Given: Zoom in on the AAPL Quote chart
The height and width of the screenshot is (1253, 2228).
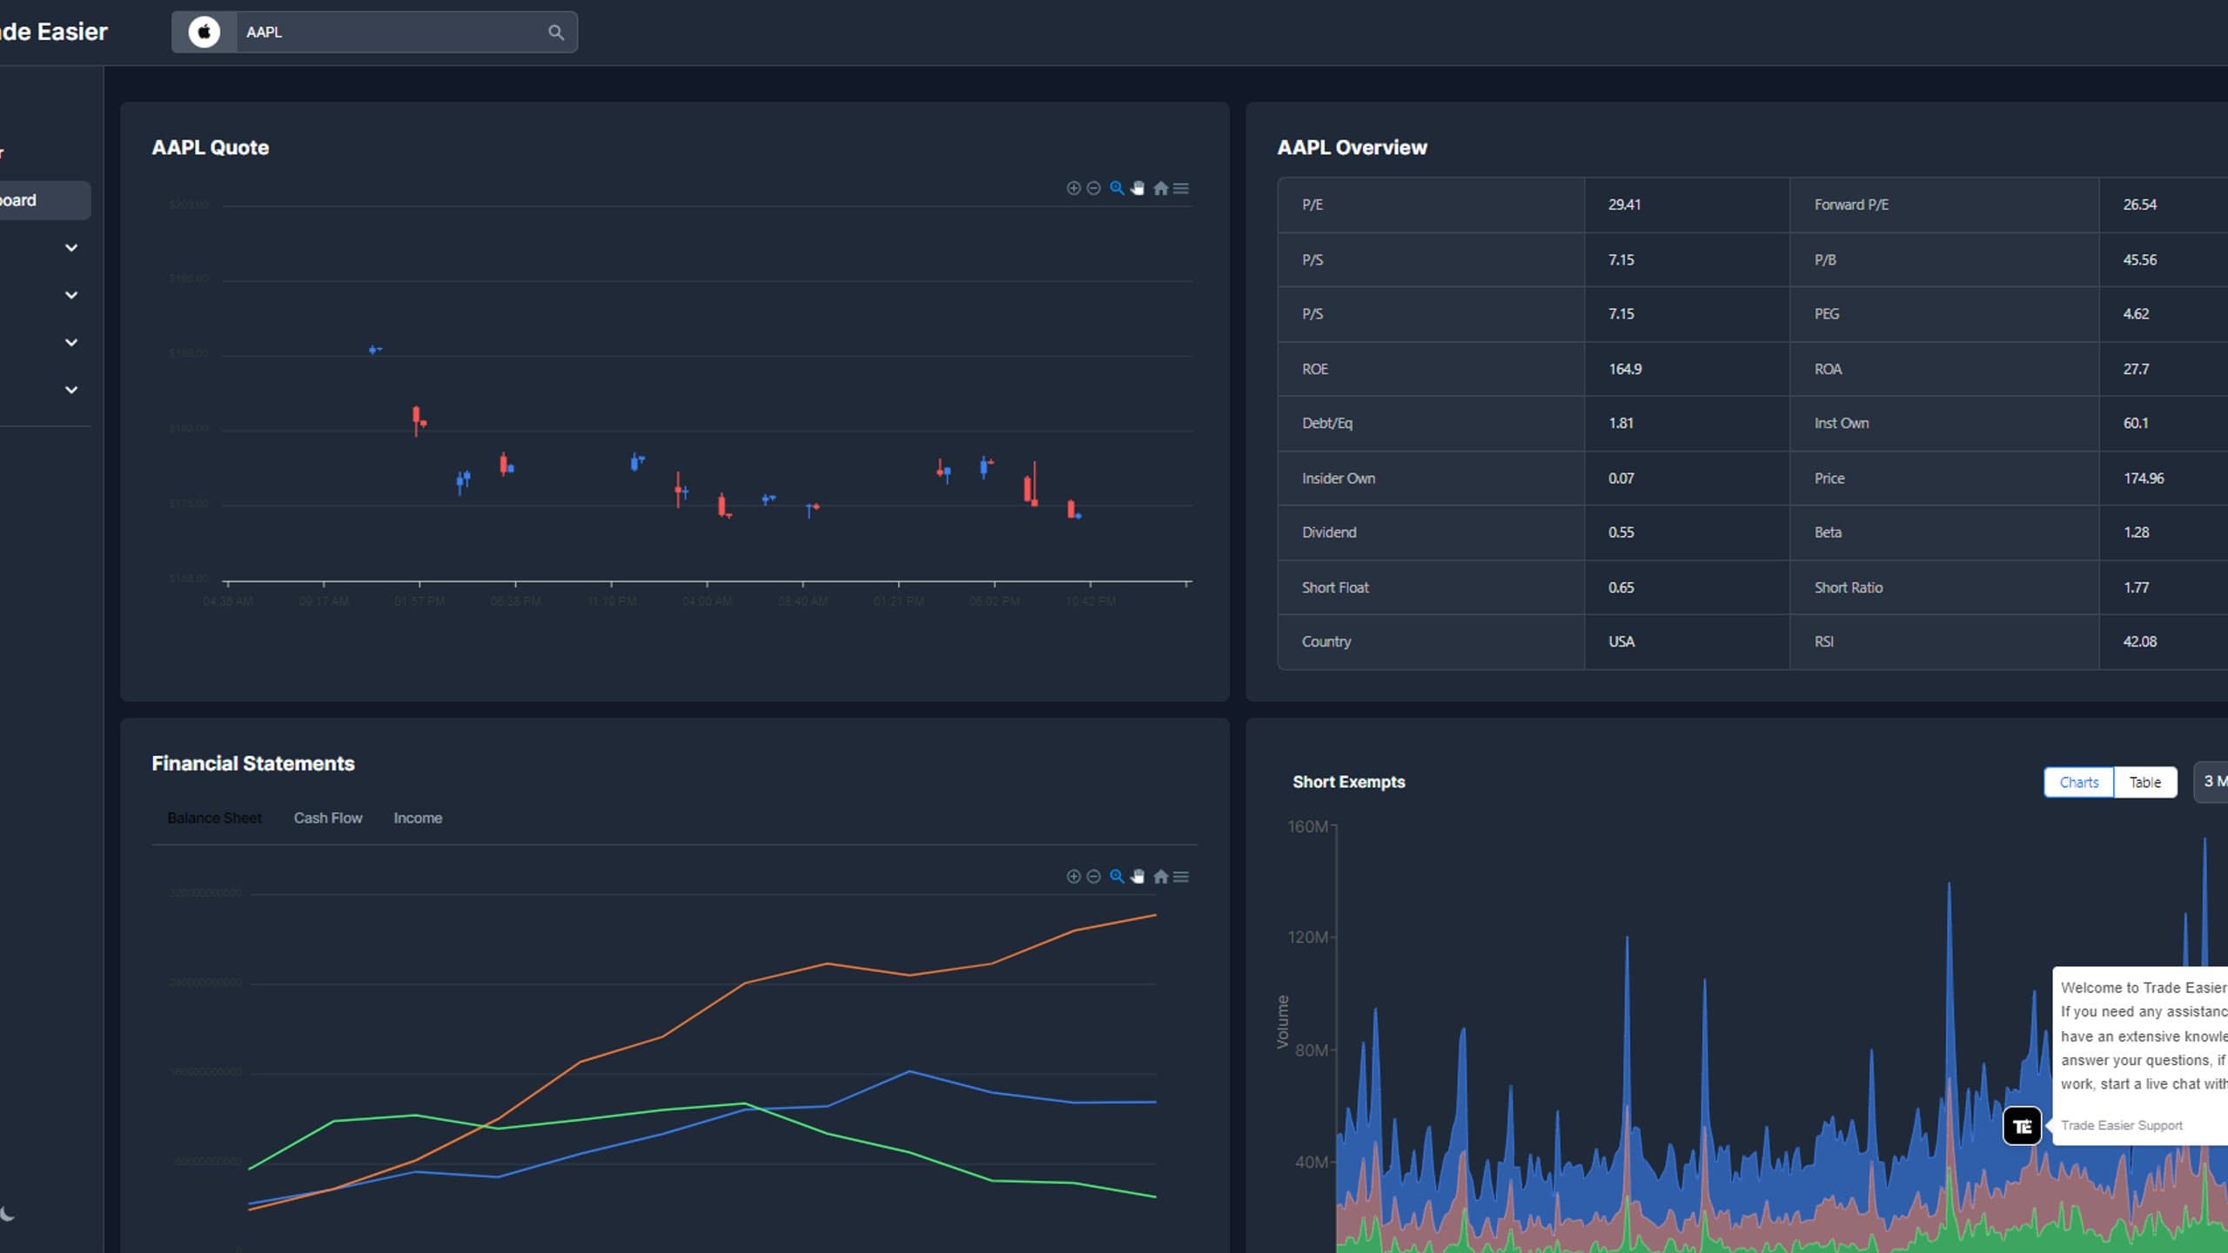Looking at the screenshot, I should tap(1073, 188).
